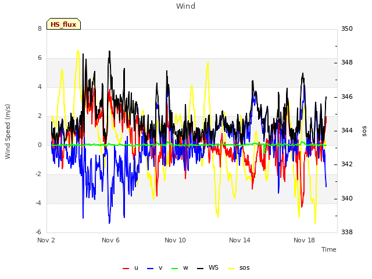The image size is (372, 279).
Task: Click the left axis value 4
Action: click(x=40, y=87)
